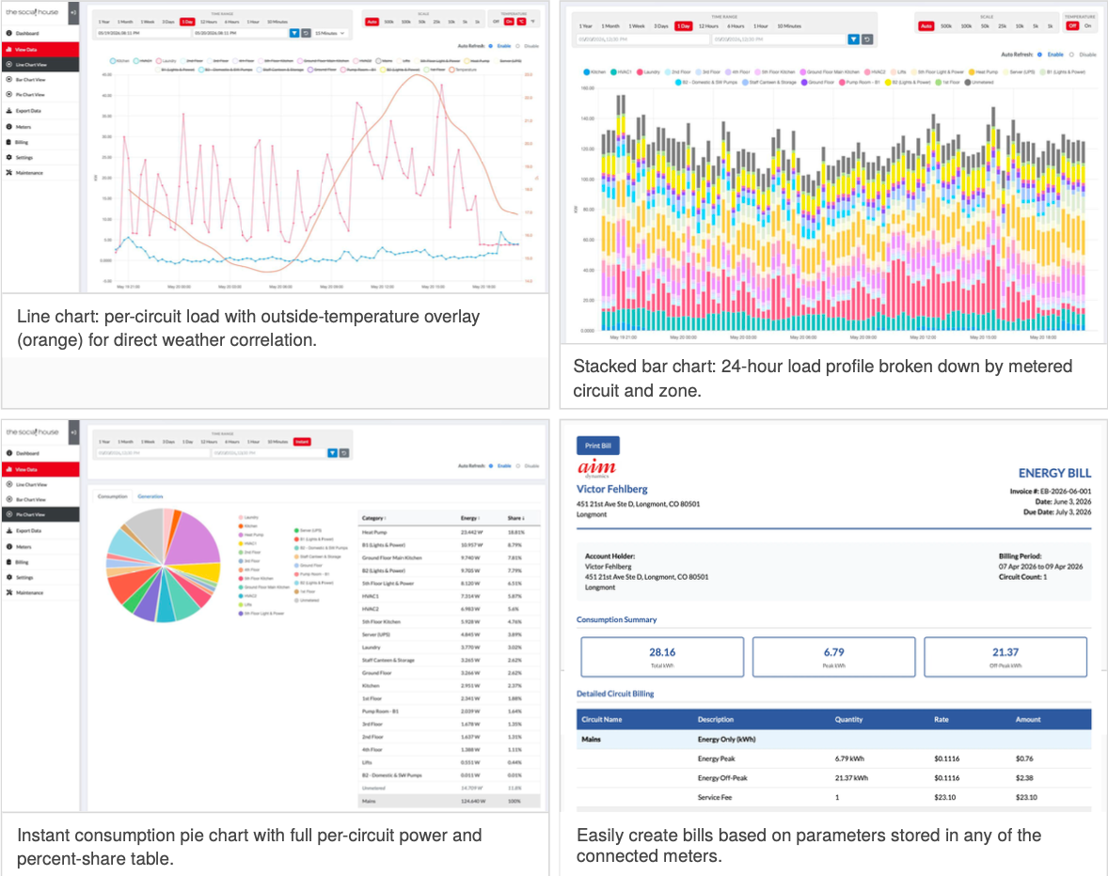Viewport: 1108px width, 876px height.
Task: Open Settings gear in pie chart panel sidebar
Action: click(x=9, y=577)
